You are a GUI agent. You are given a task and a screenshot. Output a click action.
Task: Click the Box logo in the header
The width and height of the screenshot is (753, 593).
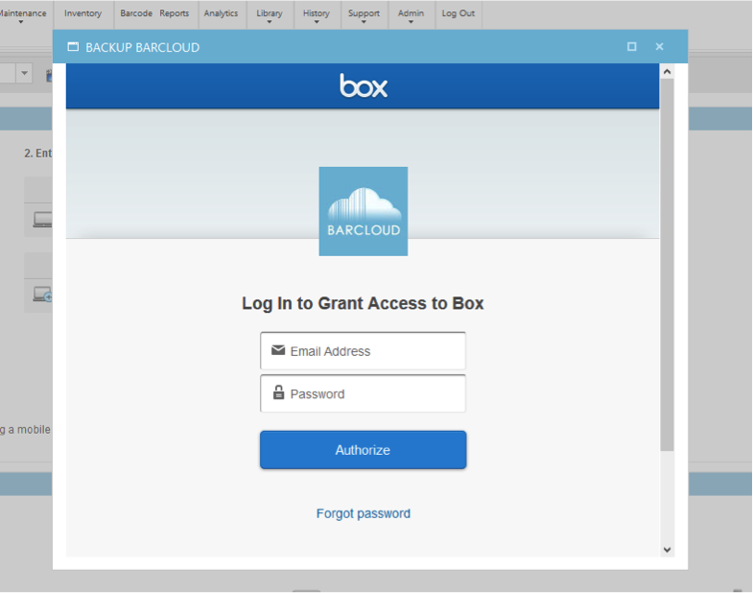(x=364, y=86)
